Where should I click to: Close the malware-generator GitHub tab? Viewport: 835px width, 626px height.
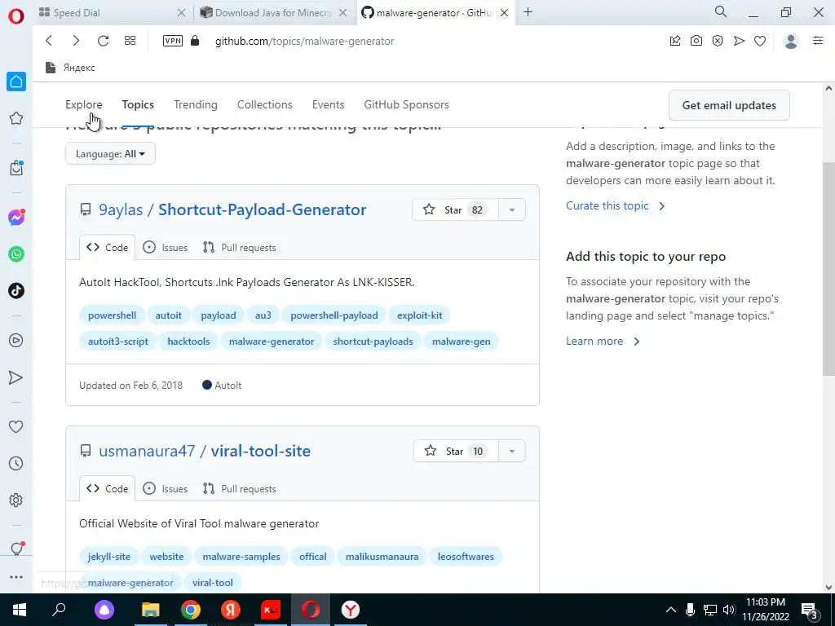tap(504, 13)
